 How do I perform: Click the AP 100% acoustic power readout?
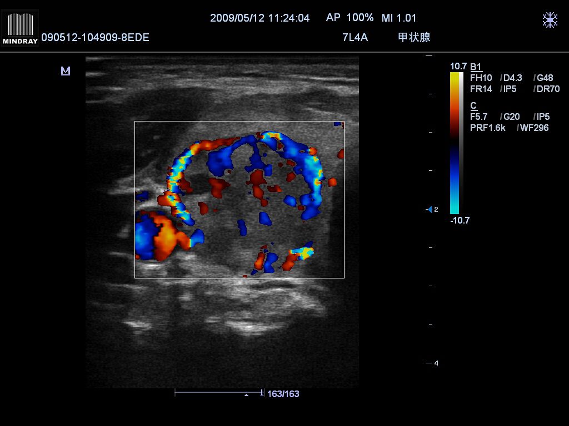tap(350, 18)
